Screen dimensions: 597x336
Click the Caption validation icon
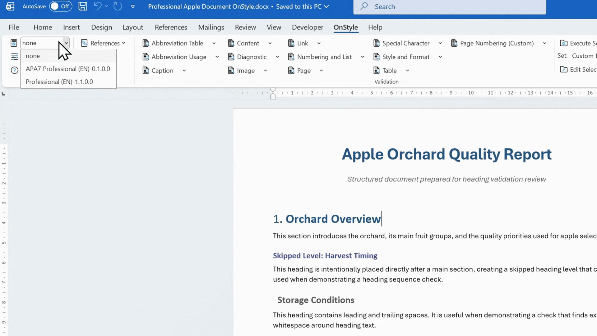(x=146, y=71)
